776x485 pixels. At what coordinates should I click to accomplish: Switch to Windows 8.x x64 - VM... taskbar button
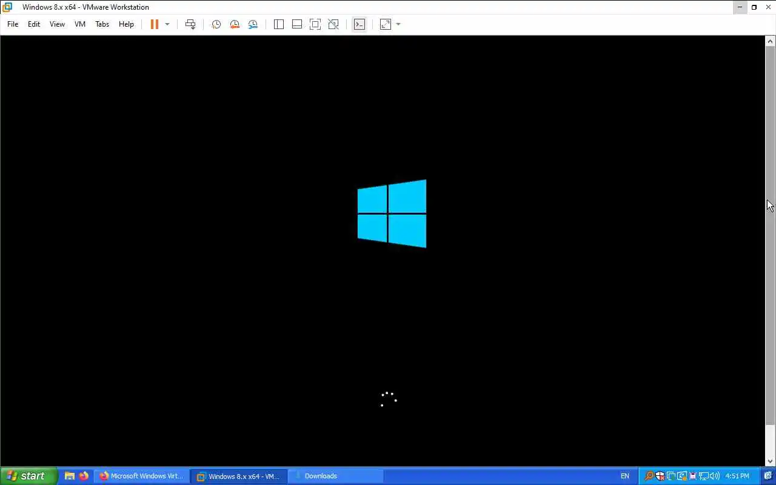coord(239,476)
